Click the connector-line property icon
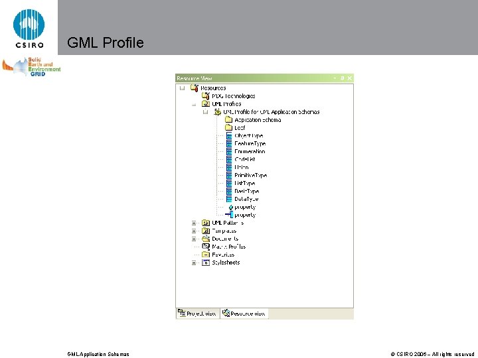Image resolution: width=478 pixels, height=358 pixels. coord(229,215)
